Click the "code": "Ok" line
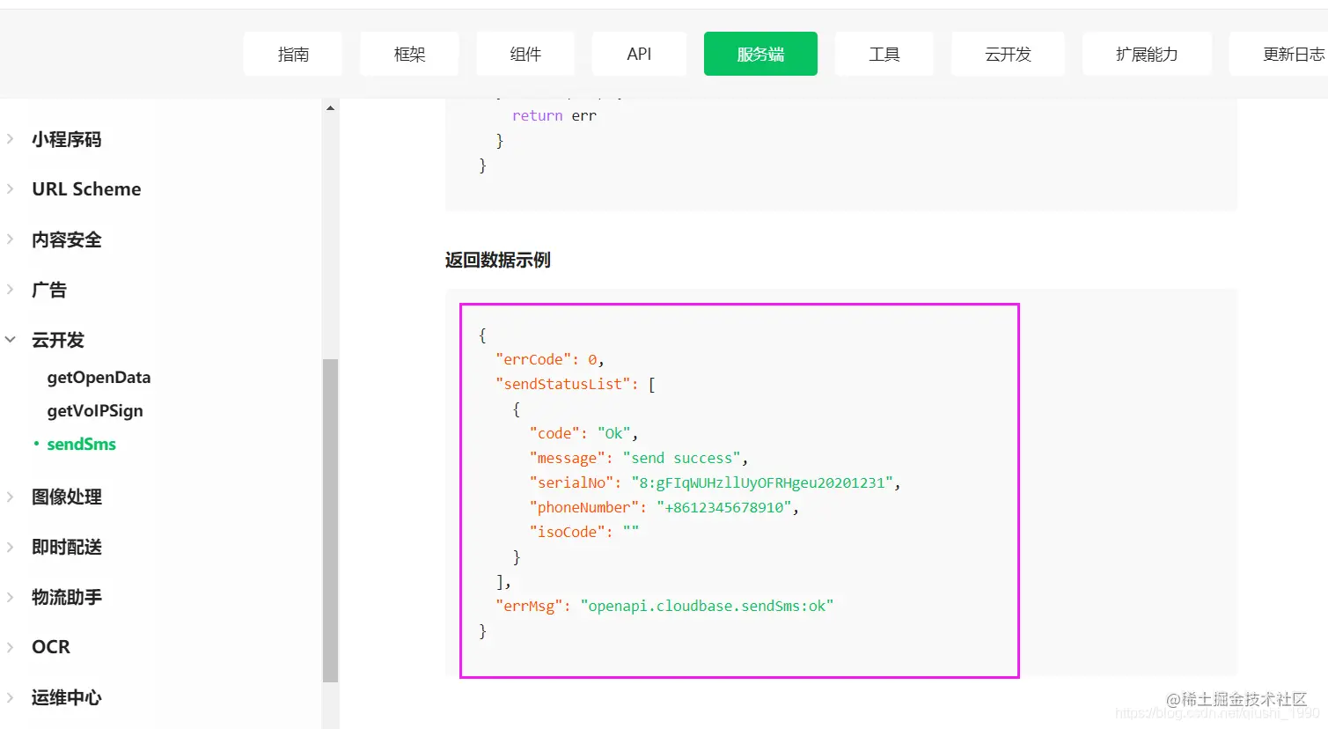The height and width of the screenshot is (729, 1328). coord(583,433)
